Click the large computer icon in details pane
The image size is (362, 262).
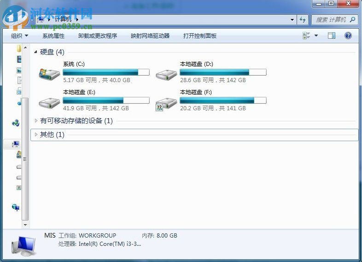(x=23, y=246)
